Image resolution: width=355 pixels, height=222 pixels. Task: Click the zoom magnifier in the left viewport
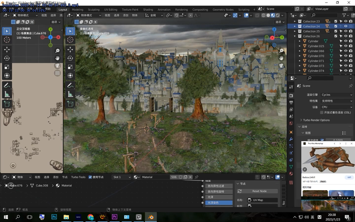pos(57,51)
